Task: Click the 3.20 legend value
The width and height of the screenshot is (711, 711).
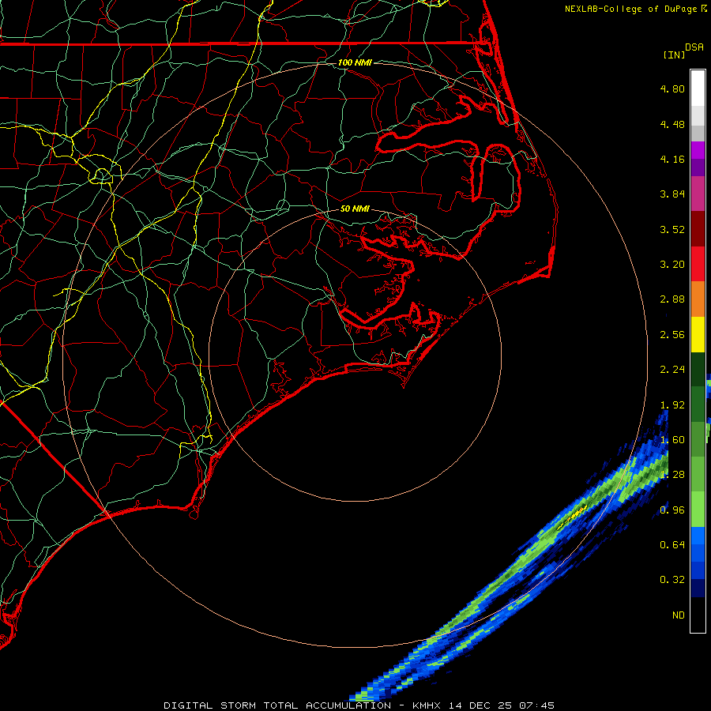Action: [x=672, y=265]
